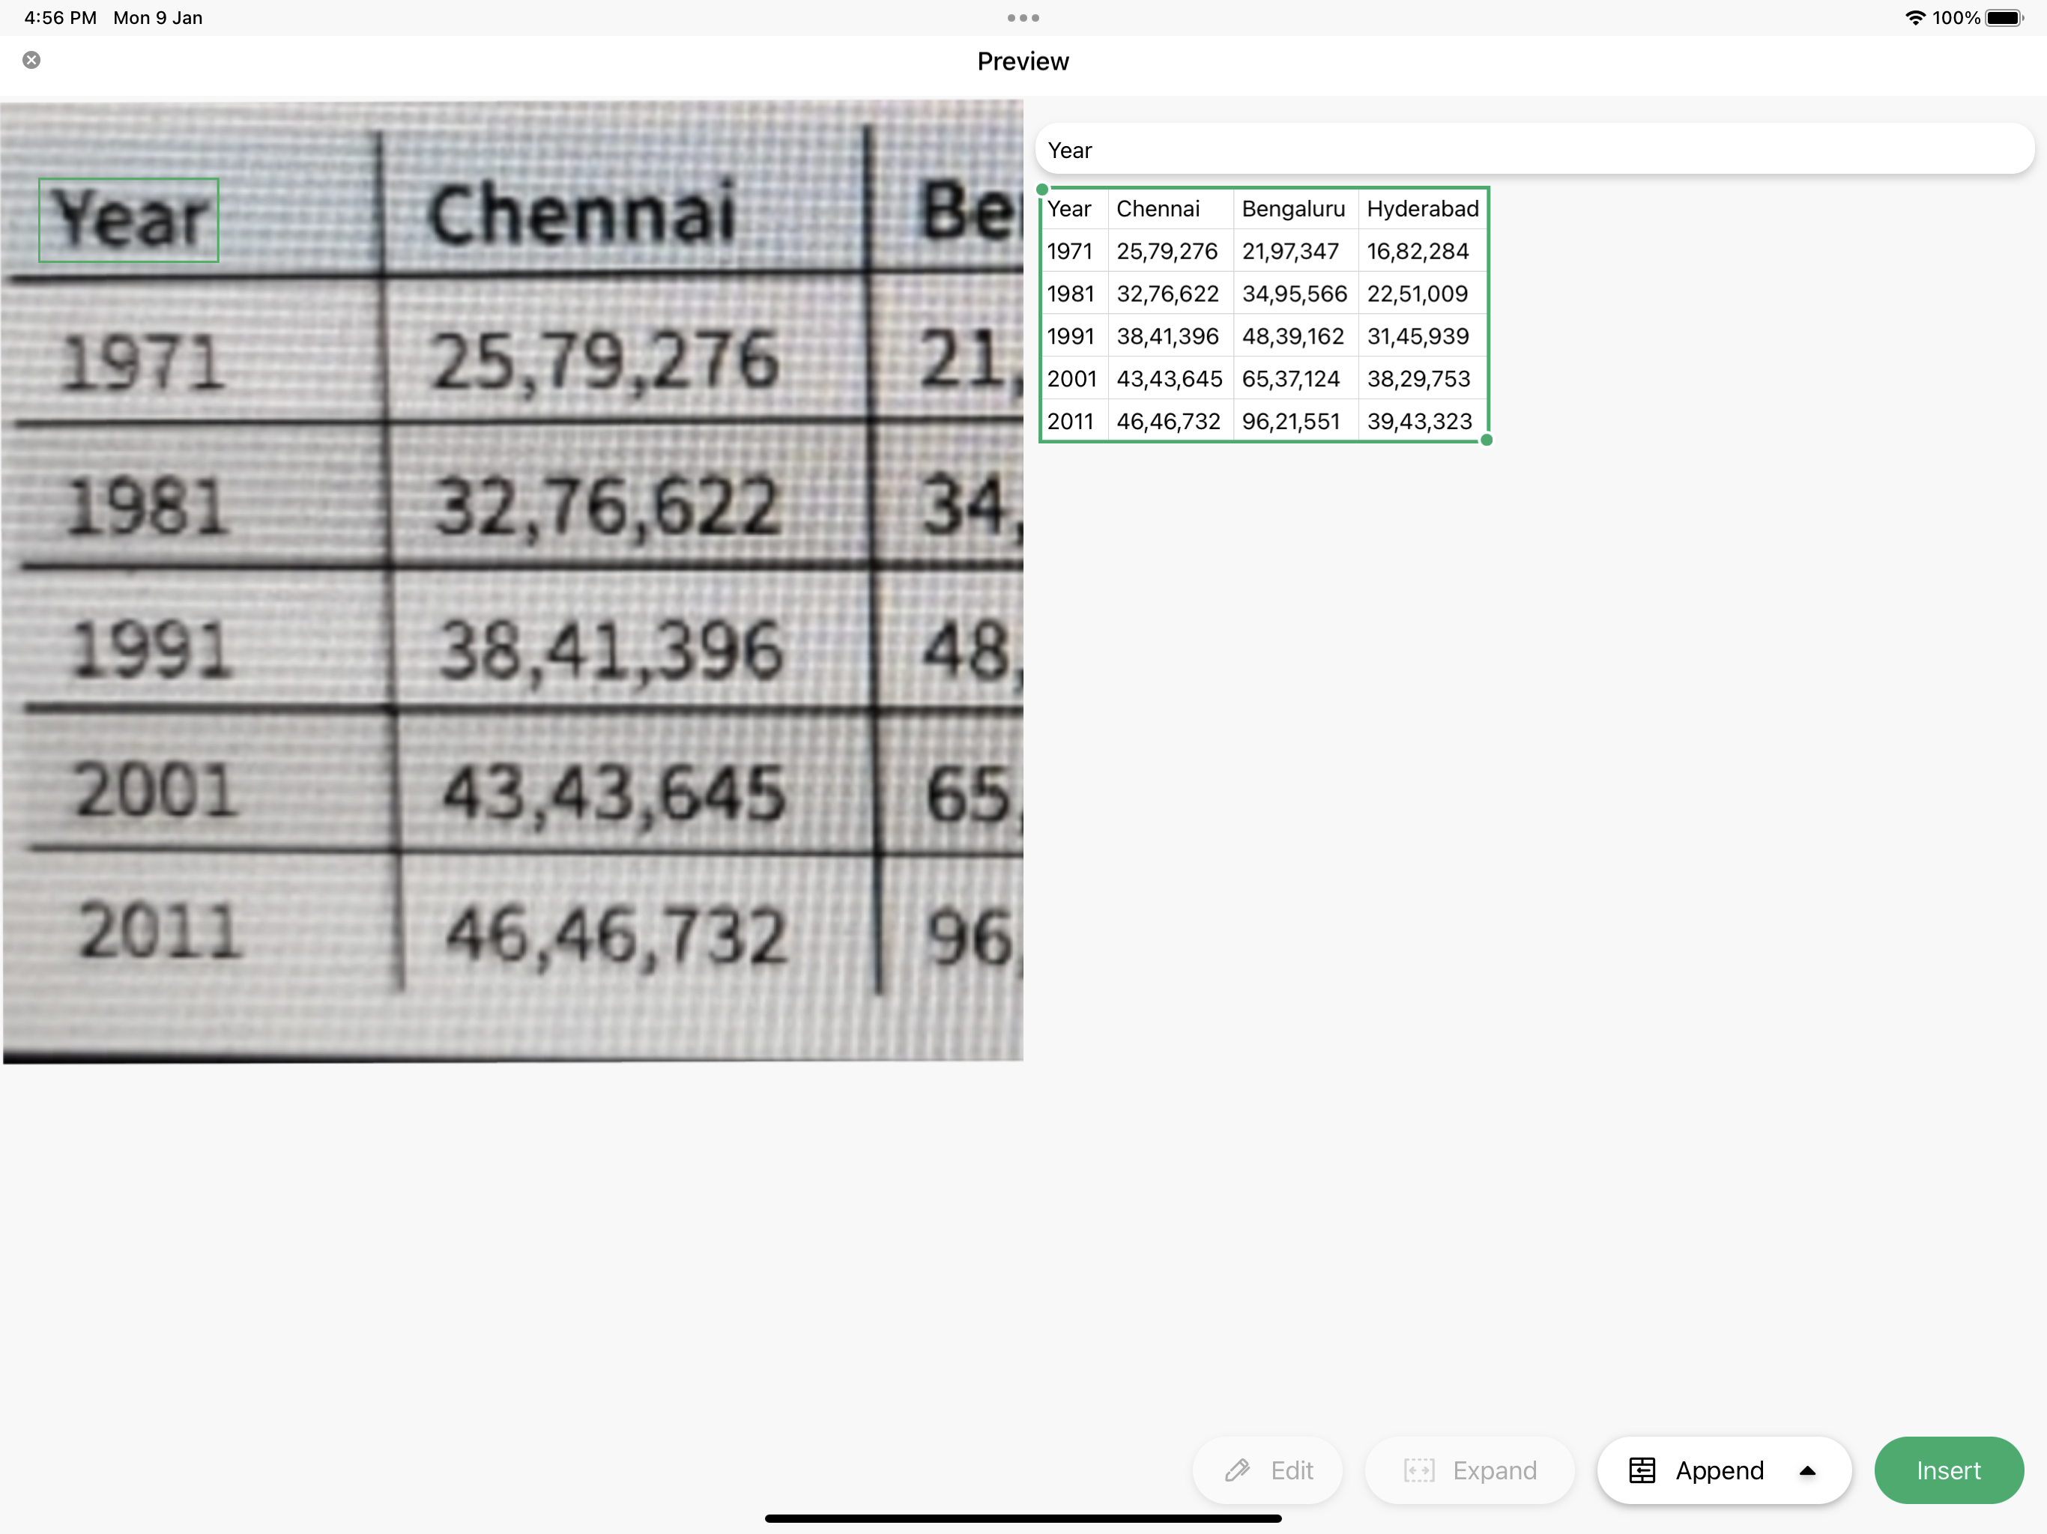The image size is (2047, 1534).
Task: Click top-left green selection handle
Action: (x=1042, y=190)
